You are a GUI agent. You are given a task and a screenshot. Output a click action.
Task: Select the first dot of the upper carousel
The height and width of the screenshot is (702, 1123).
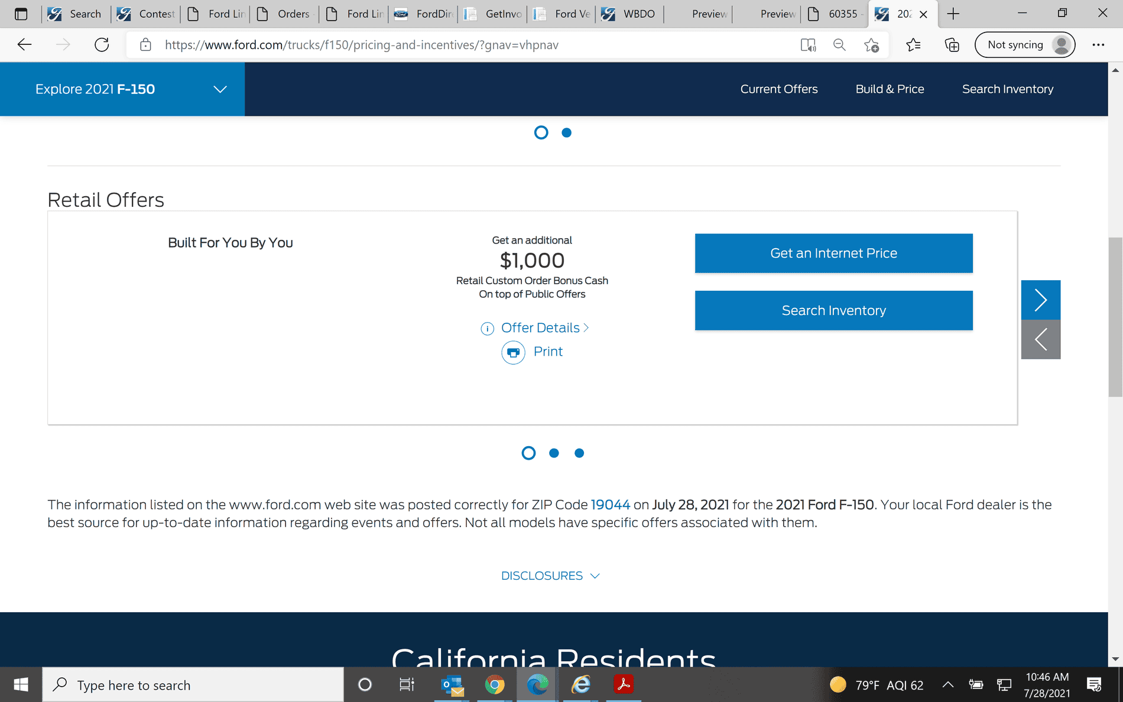click(x=541, y=133)
